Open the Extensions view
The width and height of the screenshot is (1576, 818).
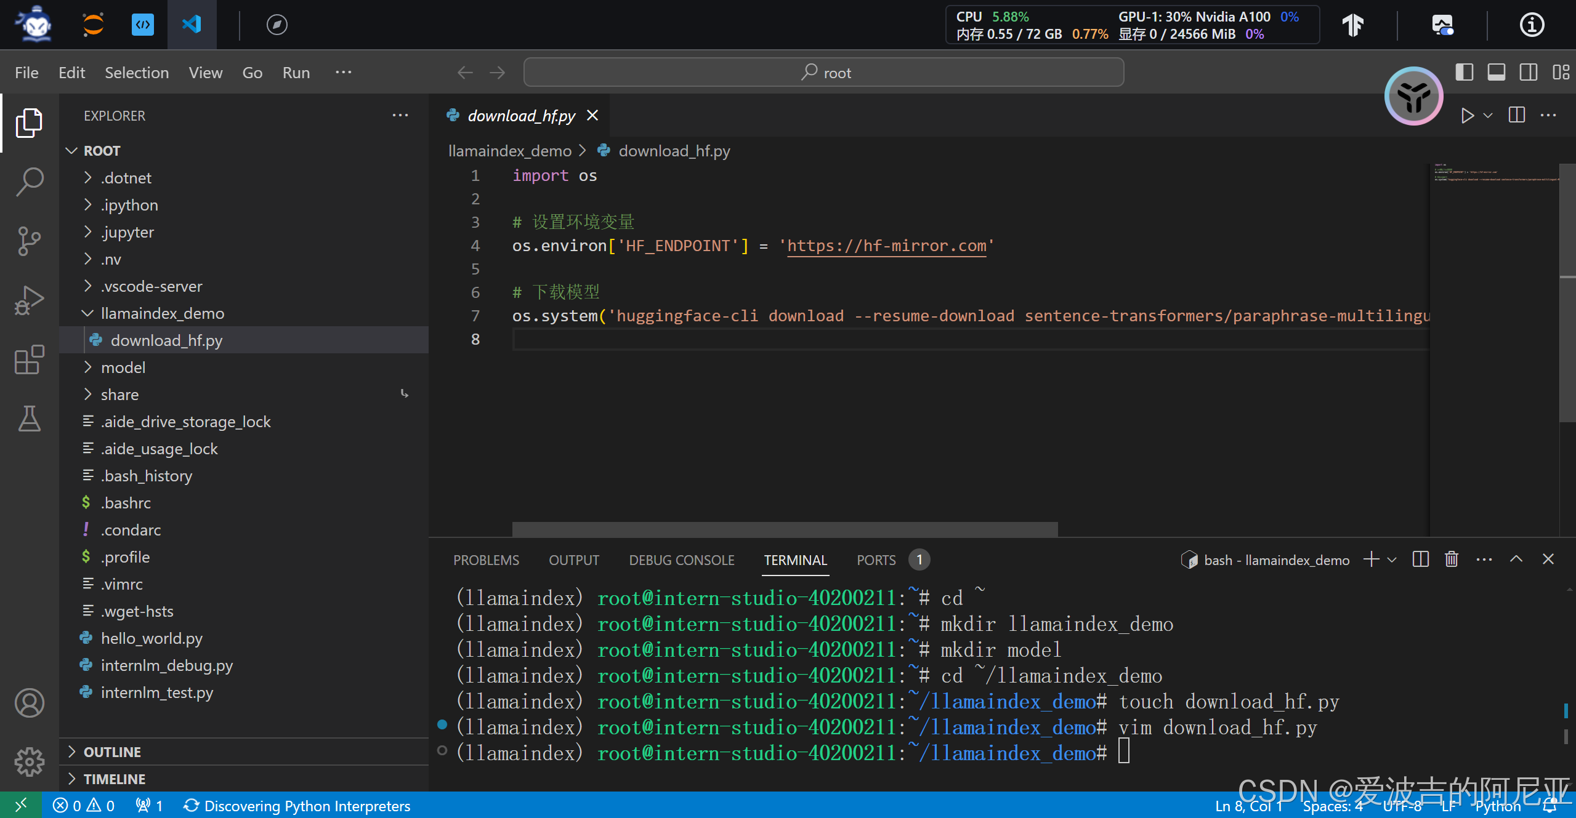pyautogui.click(x=29, y=359)
